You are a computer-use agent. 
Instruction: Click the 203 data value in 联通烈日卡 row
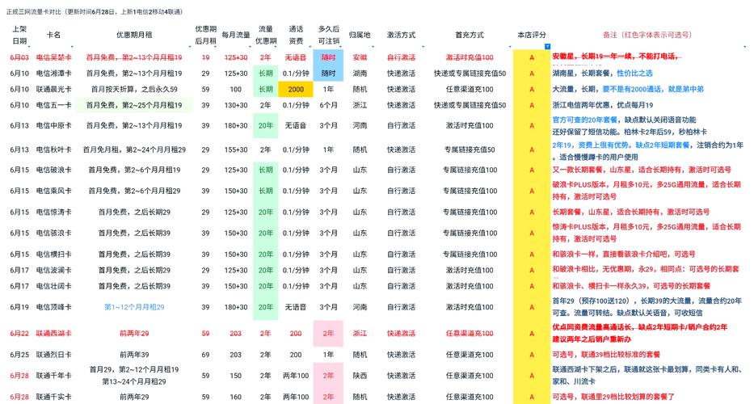click(x=236, y=355)
